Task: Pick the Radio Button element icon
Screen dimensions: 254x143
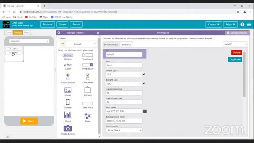Action: (68, 77)
